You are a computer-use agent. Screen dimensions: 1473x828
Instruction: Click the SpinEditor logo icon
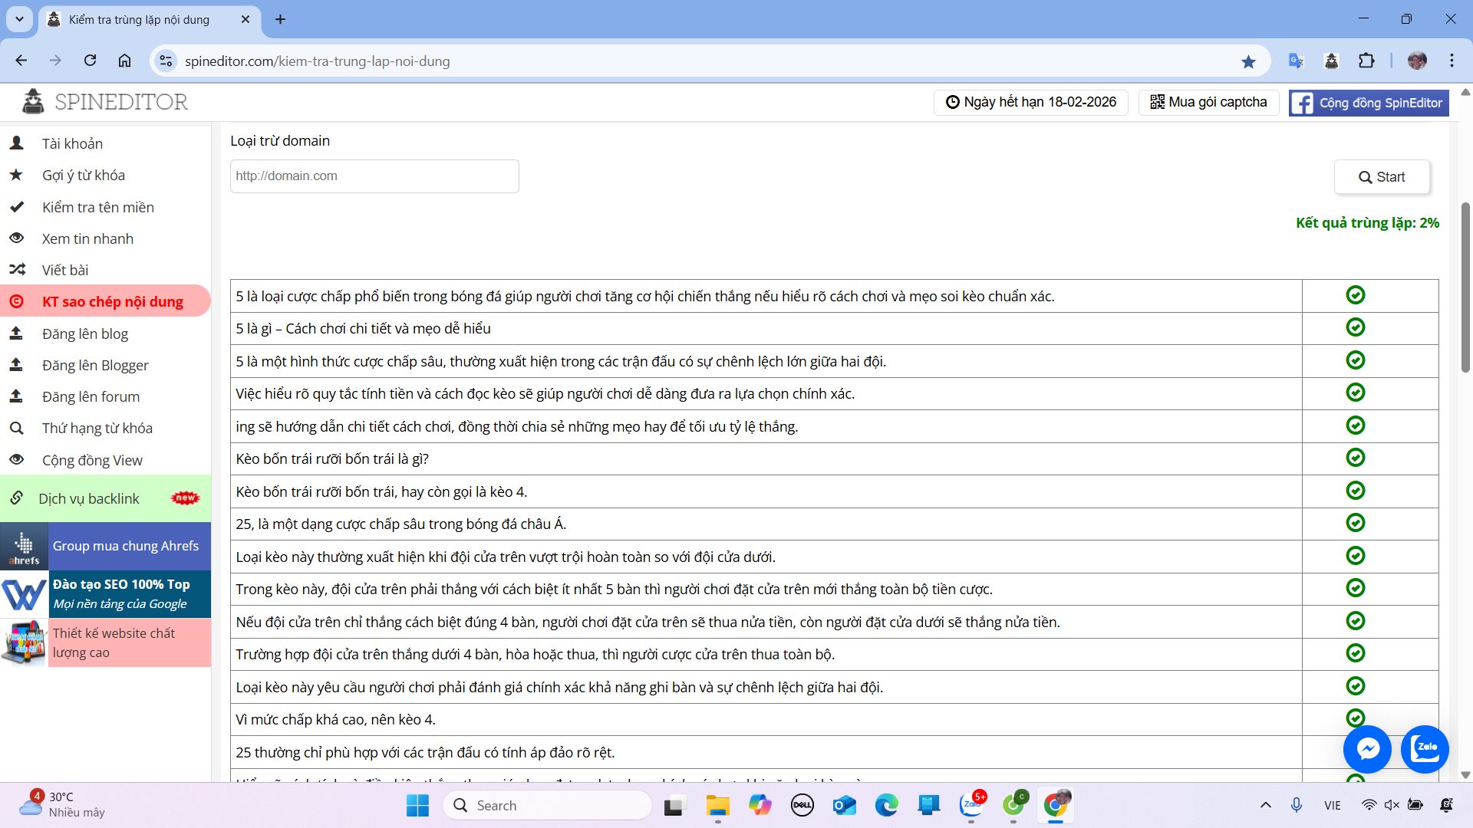coord(33,101)
